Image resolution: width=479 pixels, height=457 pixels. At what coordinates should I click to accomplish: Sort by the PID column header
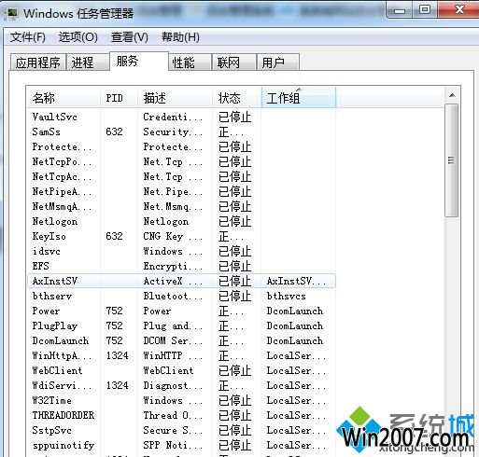click(119, 98)
